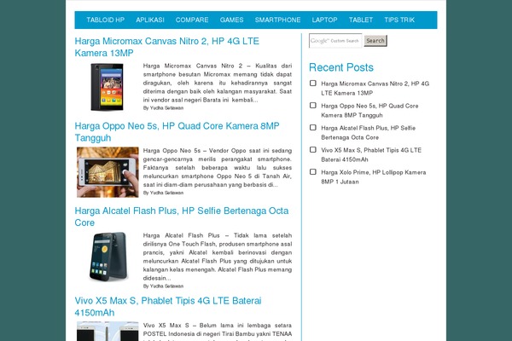Click the Micromax article excerpt text

(218, 83)
